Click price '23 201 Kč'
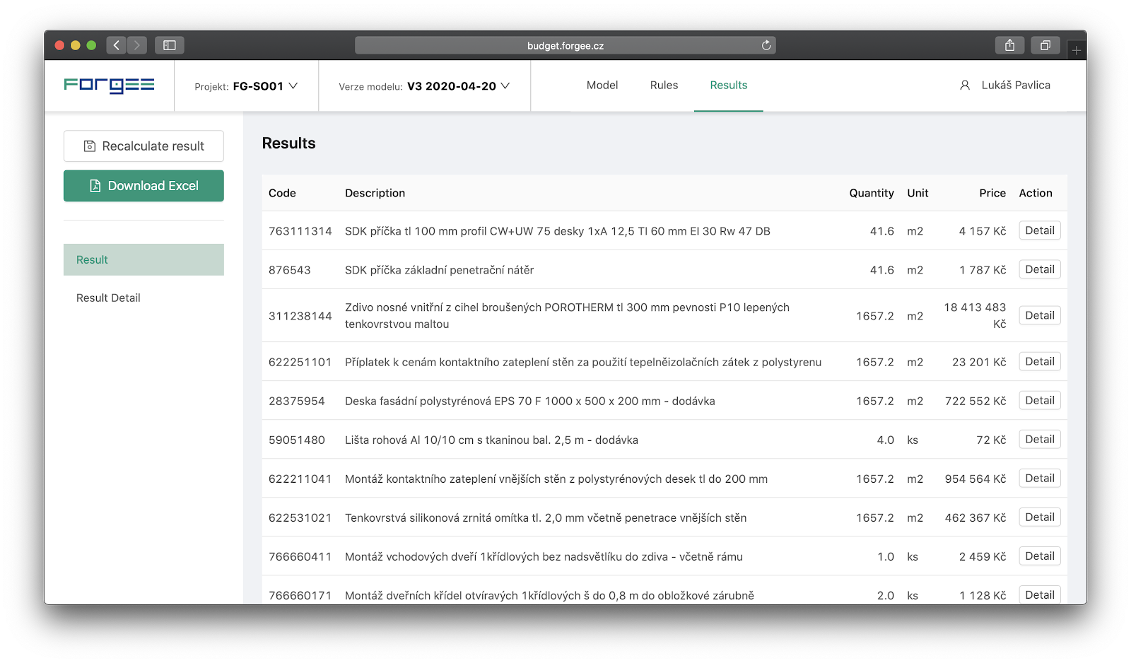This screenshot has height=663, width=1131. pyautogui.click(x=979, y=362)
